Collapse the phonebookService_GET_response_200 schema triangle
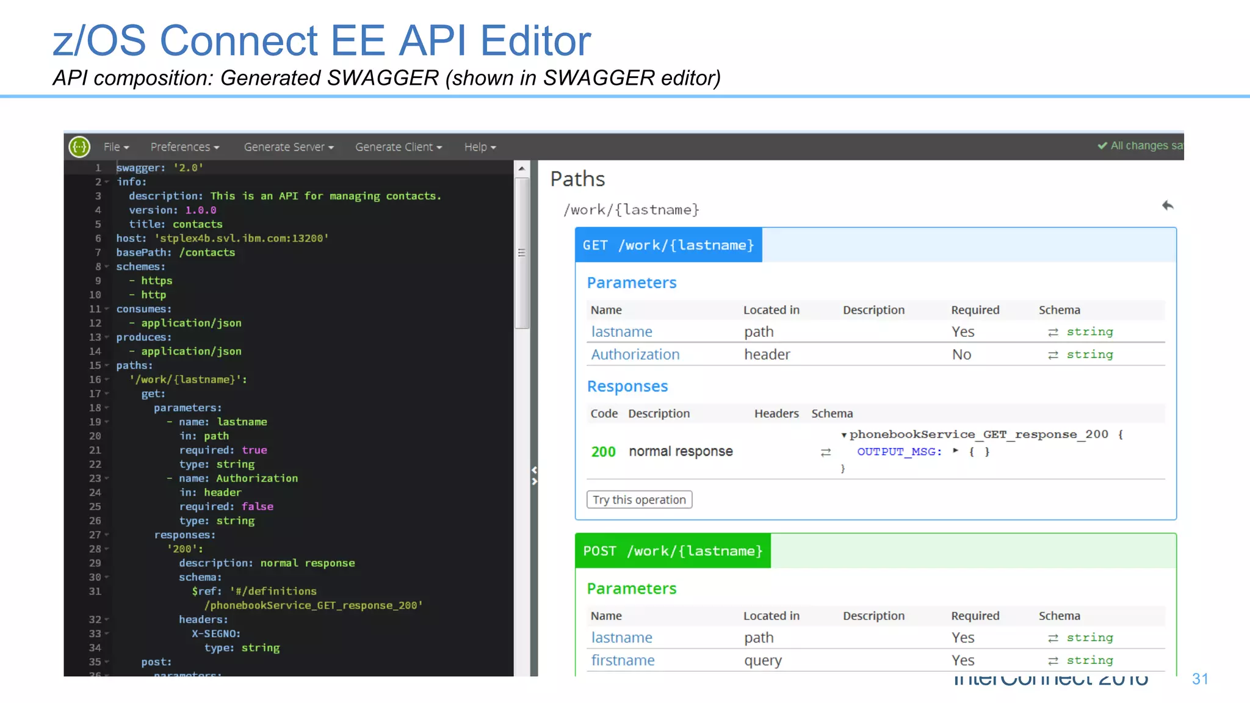The width and height of the screenshot is (1250, 703). [844, 435]
